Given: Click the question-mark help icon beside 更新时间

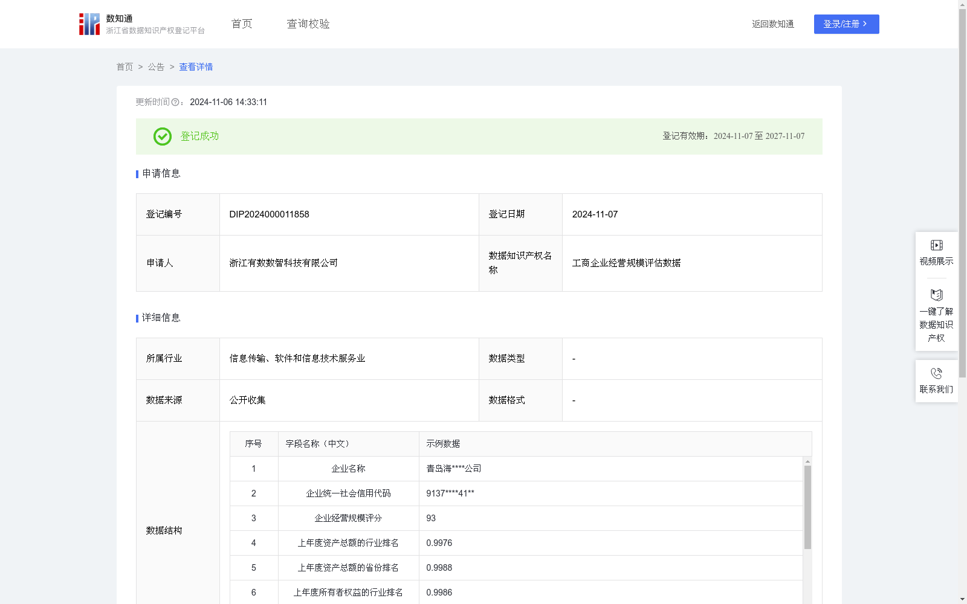Looking at the screenshot, I should coord(175,102).
